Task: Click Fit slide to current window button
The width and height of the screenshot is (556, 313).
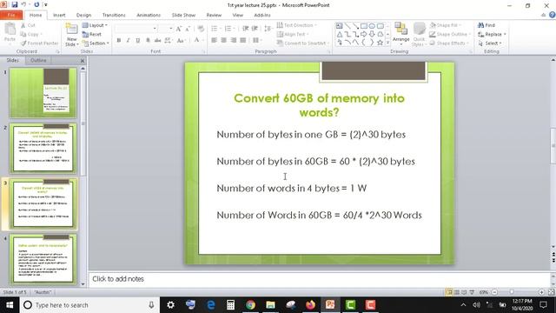Action: (x=551, y=292)
